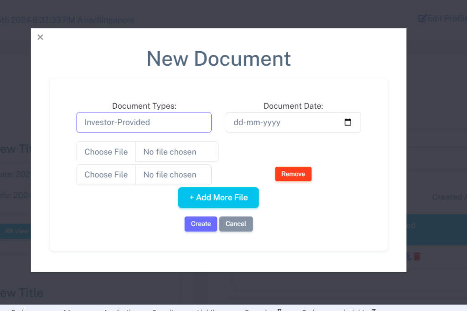Click the Edit Profile pencil icon

click(x=422, y=18)
